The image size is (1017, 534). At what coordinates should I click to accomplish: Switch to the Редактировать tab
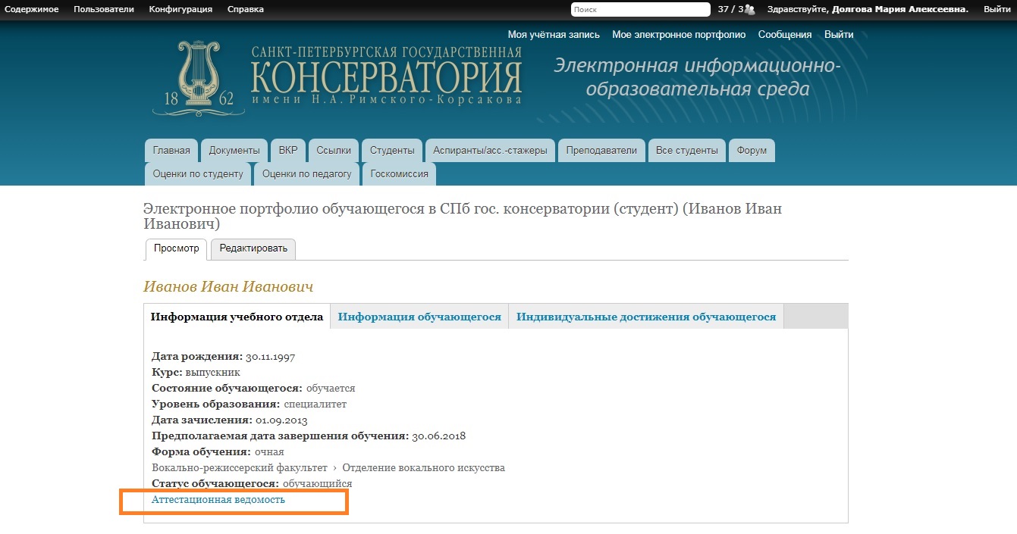click(253, 248)
